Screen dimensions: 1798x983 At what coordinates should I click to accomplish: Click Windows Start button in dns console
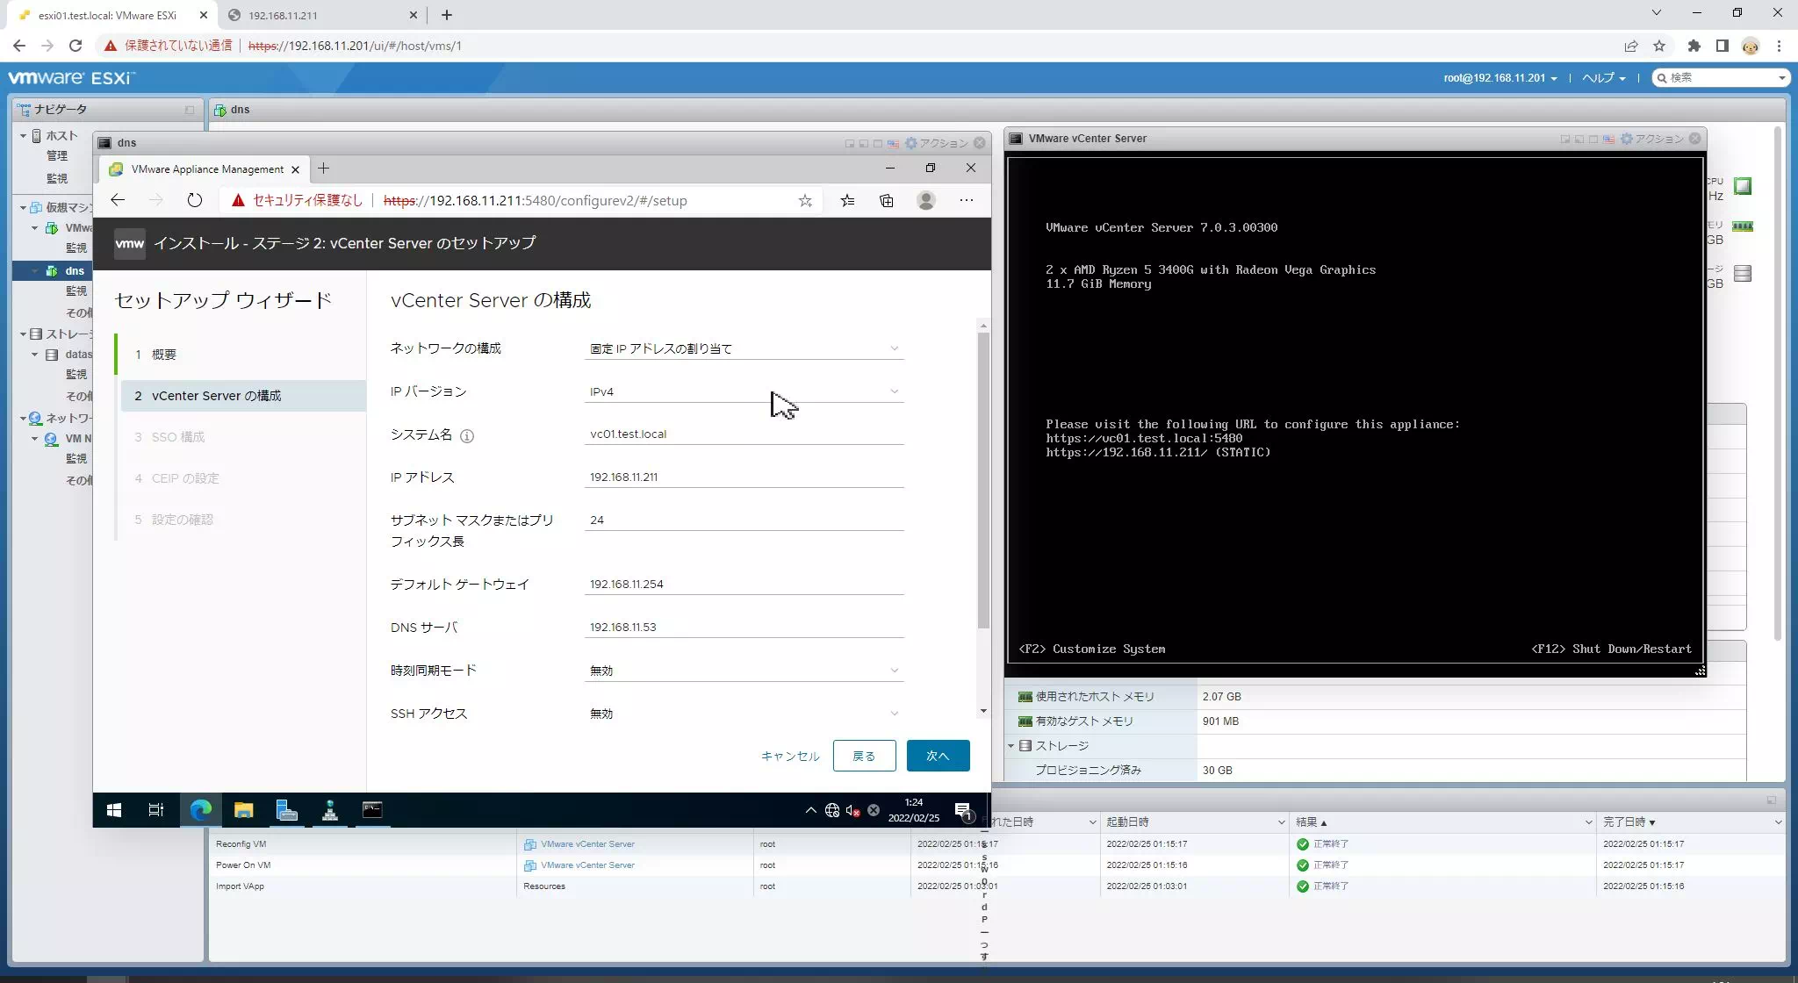114,810
